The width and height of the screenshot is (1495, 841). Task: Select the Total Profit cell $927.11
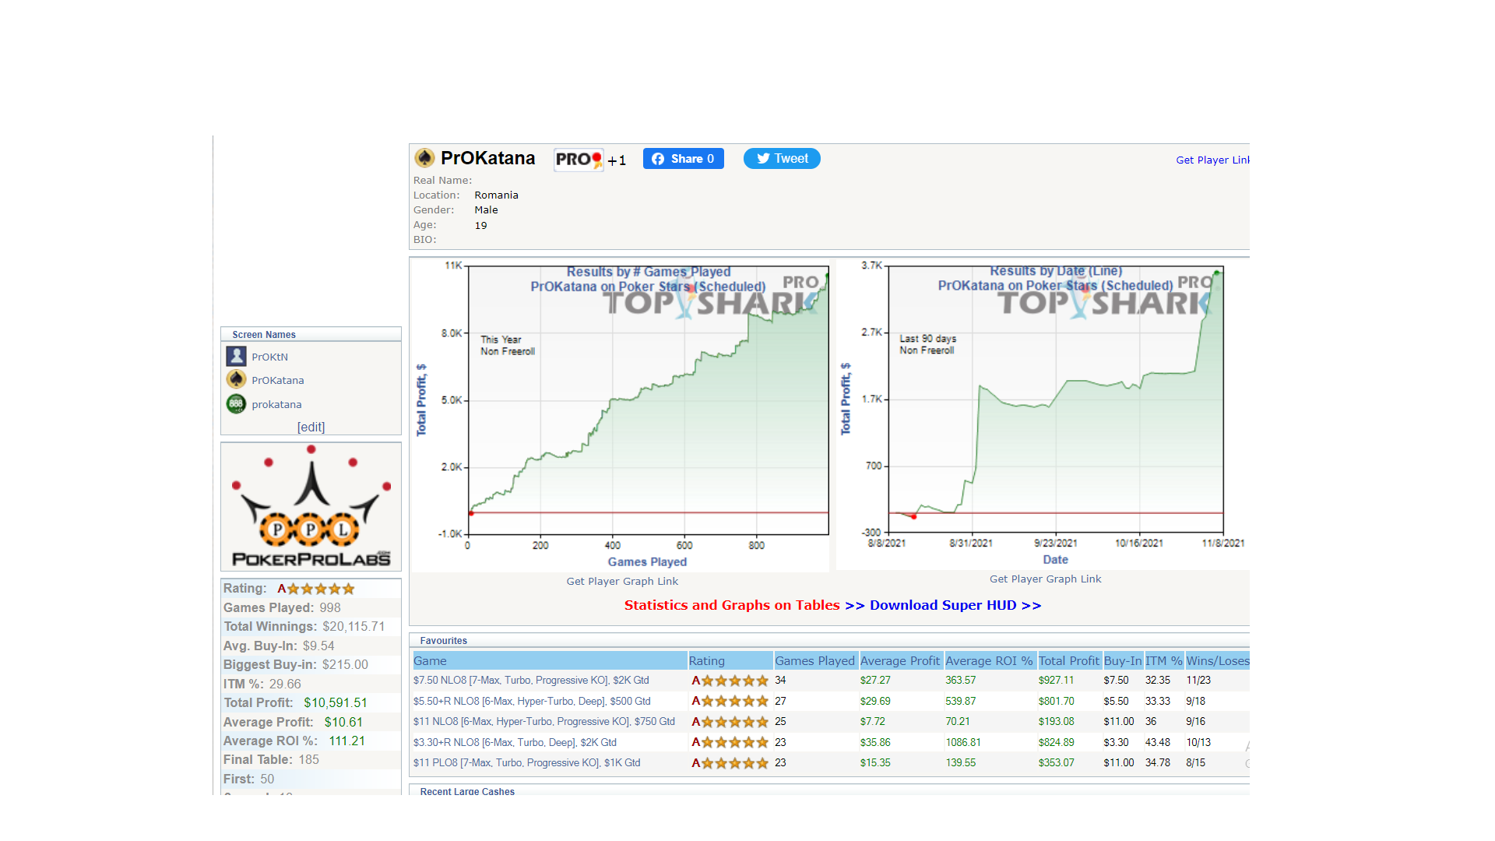1056,681
